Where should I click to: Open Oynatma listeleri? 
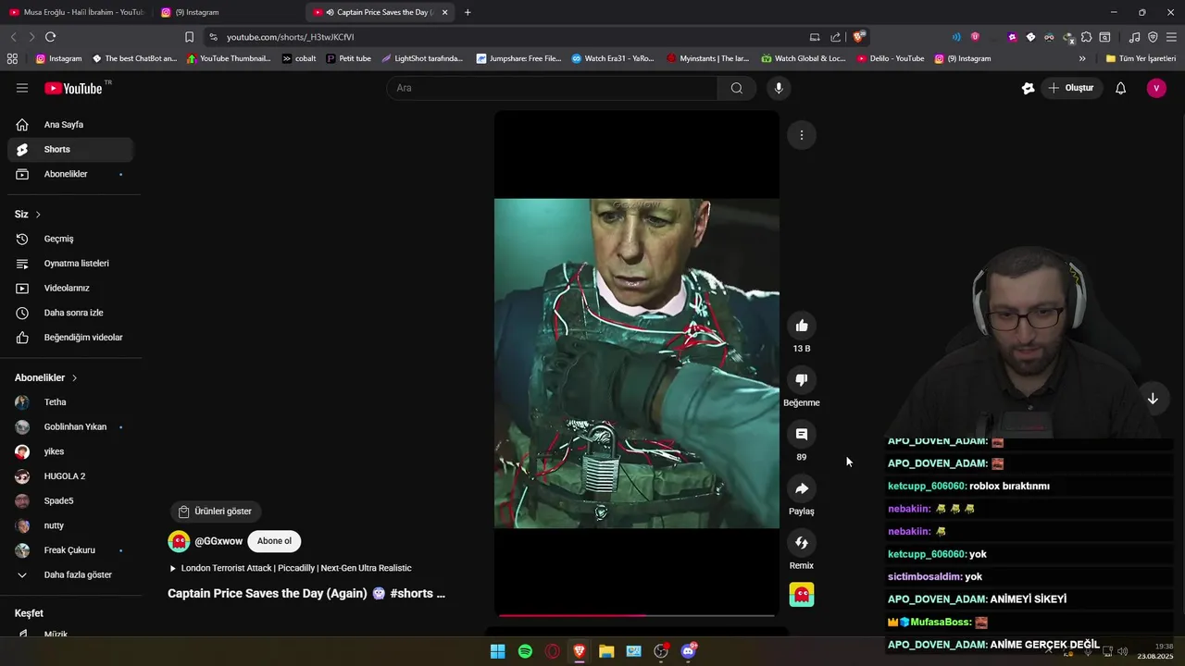tap(70, 264)
